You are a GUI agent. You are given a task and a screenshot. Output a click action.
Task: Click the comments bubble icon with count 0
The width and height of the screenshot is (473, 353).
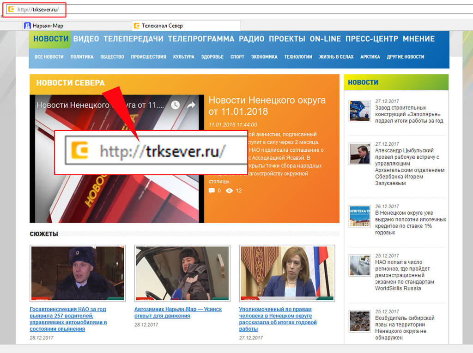[x=212, y=191]
